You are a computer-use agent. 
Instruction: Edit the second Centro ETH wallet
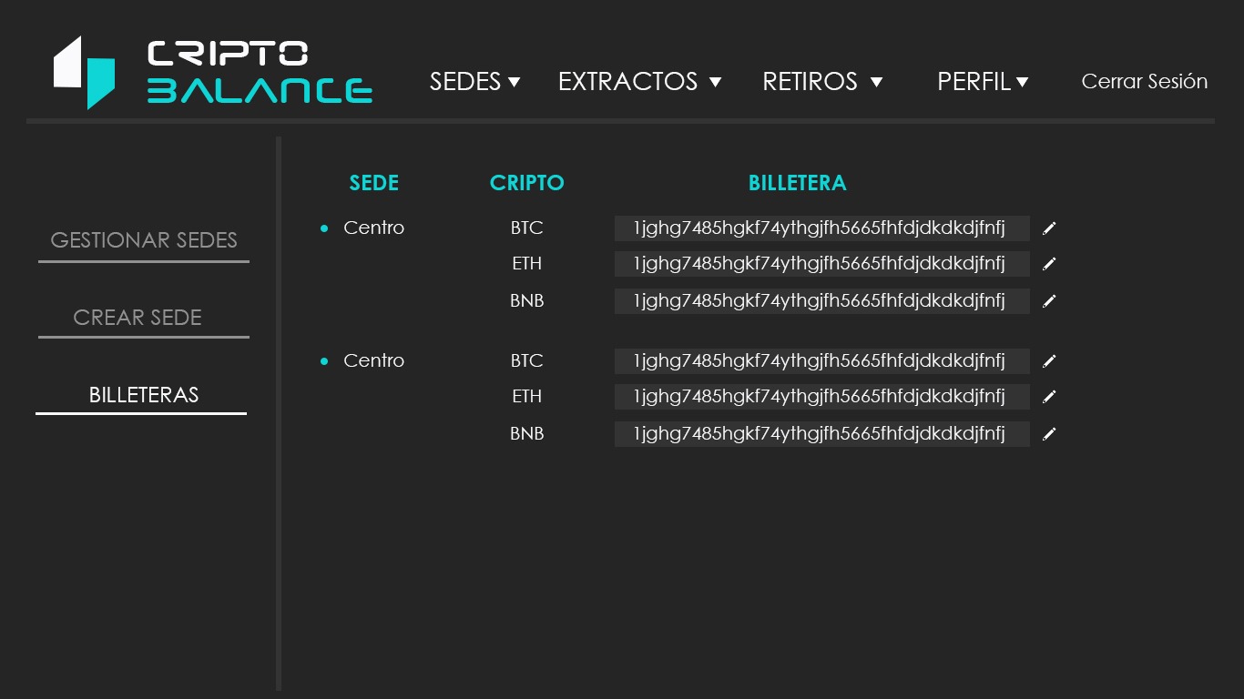pyautogui.click(x=1049, y=397)
